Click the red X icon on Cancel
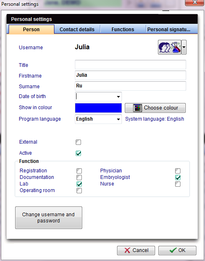 click(127, 250)
